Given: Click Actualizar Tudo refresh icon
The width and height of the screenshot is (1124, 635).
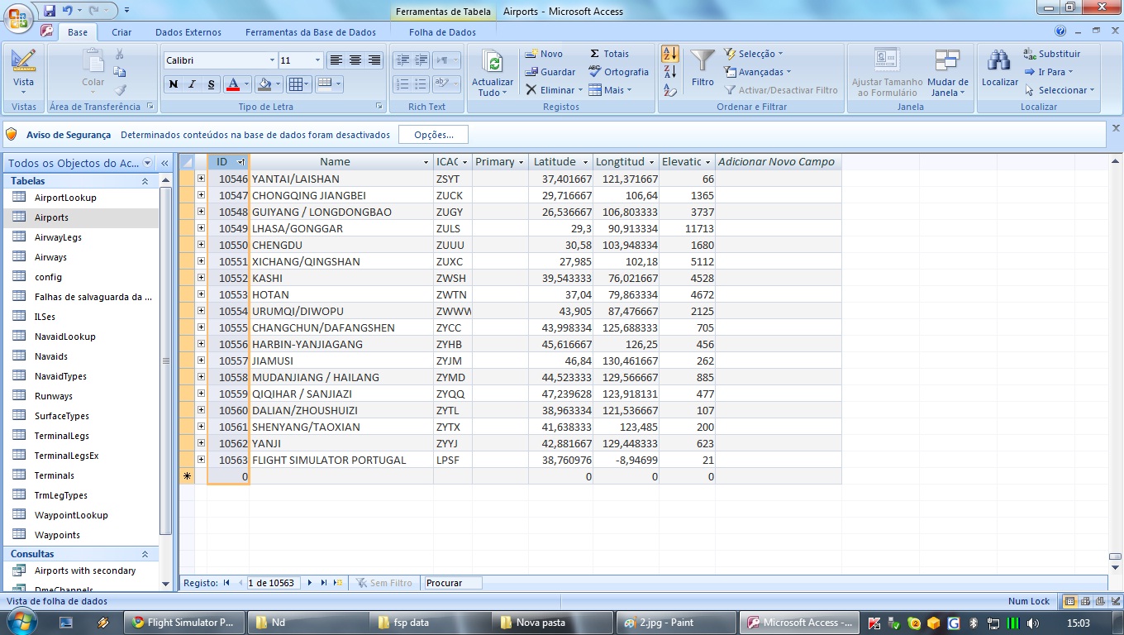Looking at the screenshot, I should 493,62.
